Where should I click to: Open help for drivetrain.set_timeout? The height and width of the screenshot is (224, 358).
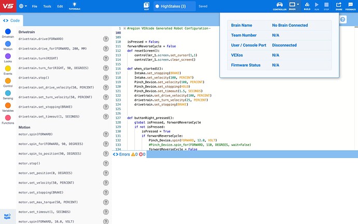pos(106,117)
